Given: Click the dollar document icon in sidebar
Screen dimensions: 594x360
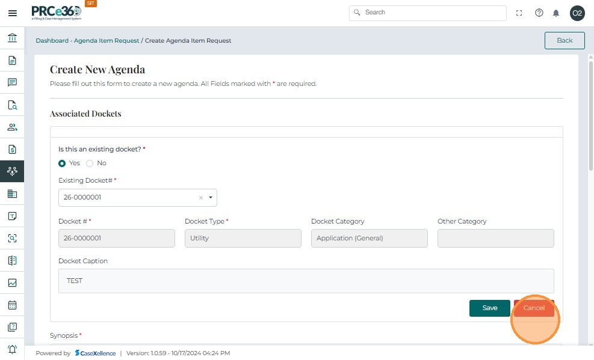Looking at the screenshot, I should 12,150.
